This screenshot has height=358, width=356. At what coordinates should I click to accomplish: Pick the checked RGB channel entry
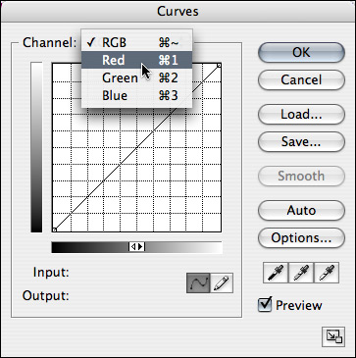coord(136,42)
